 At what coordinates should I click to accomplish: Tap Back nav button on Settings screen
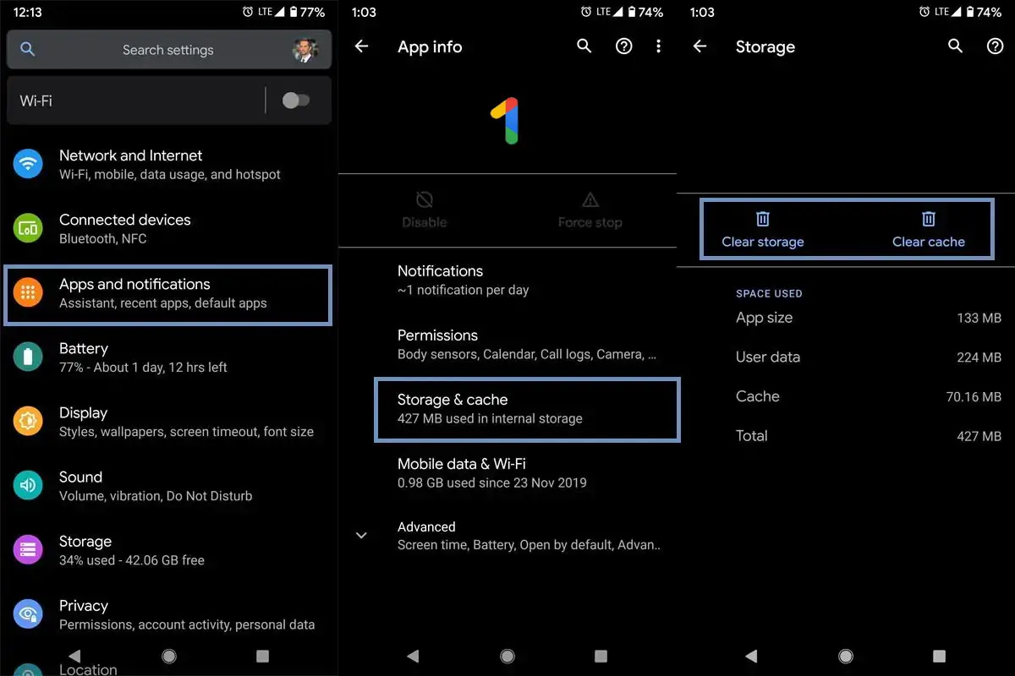point(74,656)
